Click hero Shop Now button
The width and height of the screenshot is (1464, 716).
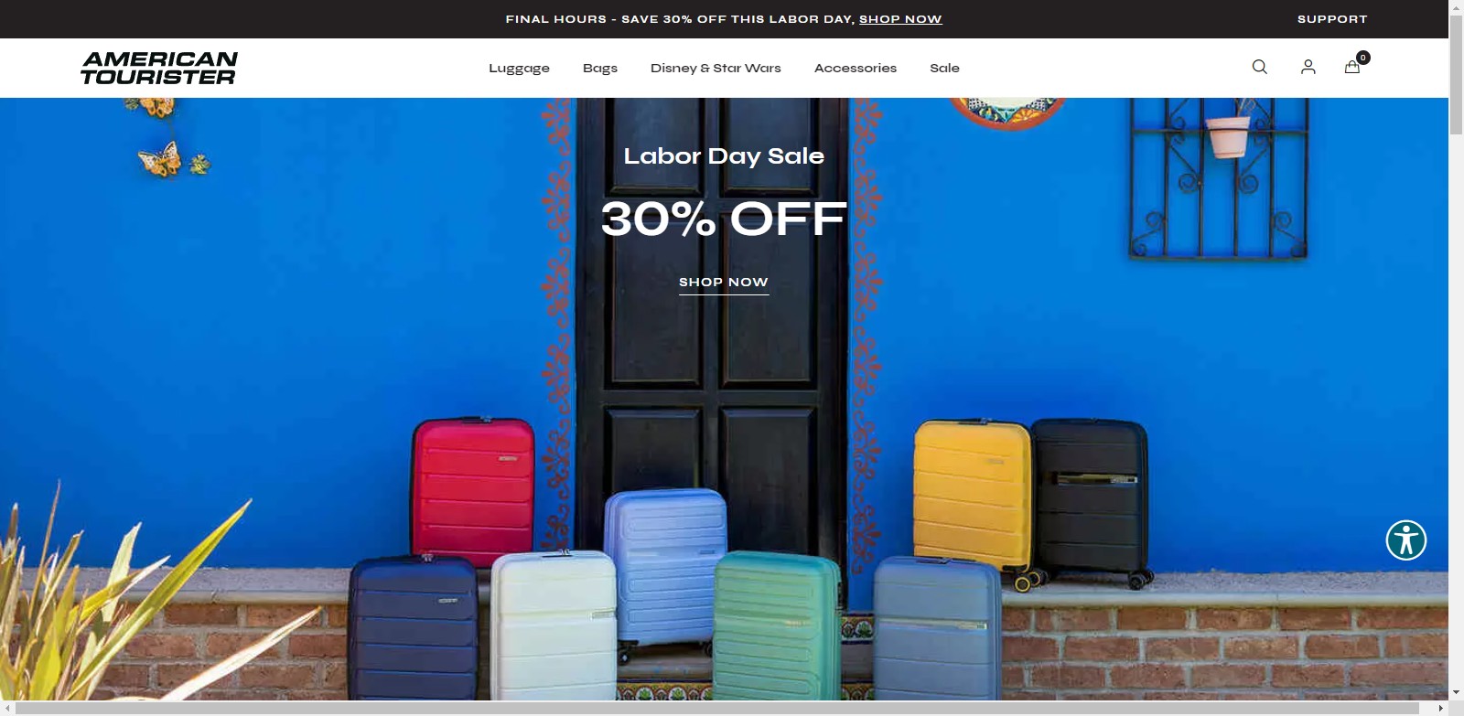coord(724,283)
